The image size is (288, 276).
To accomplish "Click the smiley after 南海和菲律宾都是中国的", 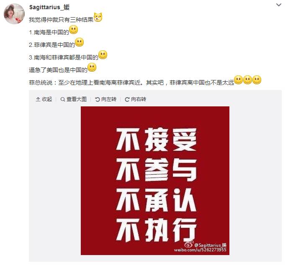I will click(103, 55).
